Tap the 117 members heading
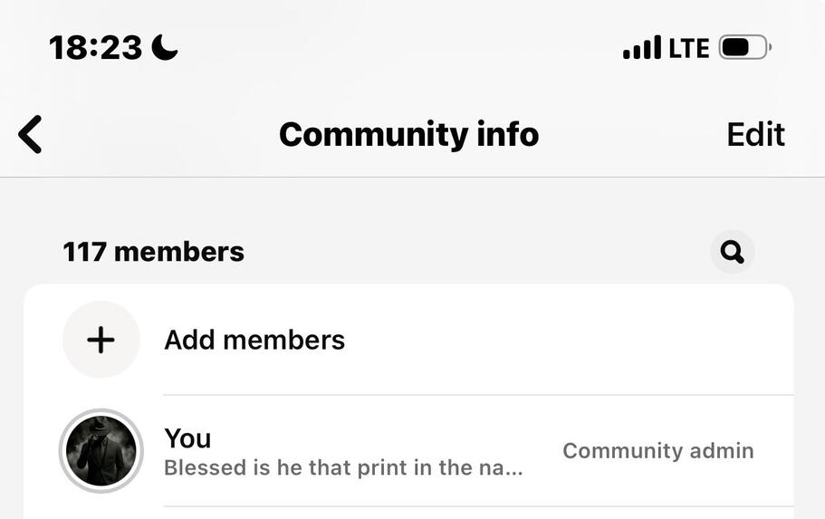The width and height of the screenshot is (825, 519). (153, 252)
